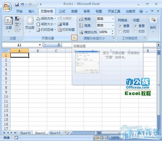Open Scale to Fit dialog launcher
This screenshot has height=141, width=162.
click(x=114, y=38)
